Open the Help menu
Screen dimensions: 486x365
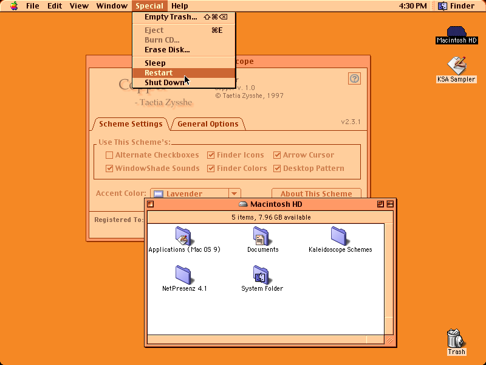pyautogui.click(x=179, y=6)
